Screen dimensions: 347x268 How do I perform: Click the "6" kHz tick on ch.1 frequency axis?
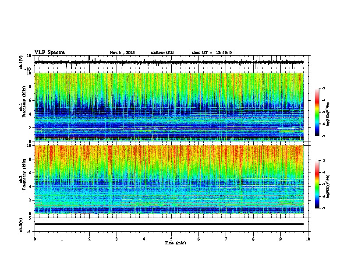(x=30, y=100)
